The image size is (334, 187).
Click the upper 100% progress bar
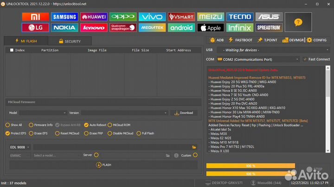pyautogui.click(x=250, y=166)
